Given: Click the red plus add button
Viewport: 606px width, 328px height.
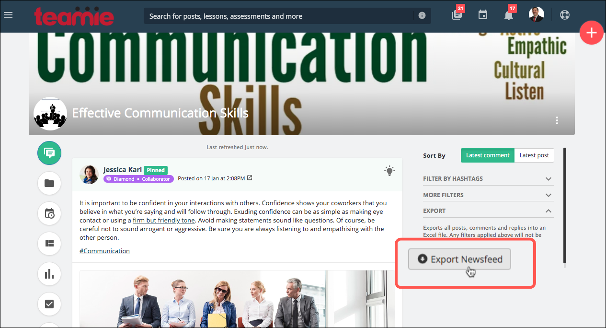Looking at the screenshot, I should point(592,33).
